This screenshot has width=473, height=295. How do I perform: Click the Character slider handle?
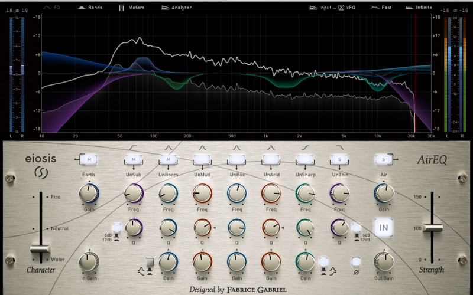pos(40,249)
